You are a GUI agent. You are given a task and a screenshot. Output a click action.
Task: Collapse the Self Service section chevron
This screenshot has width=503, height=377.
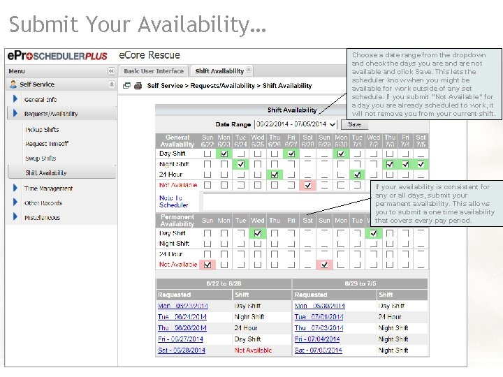point(111,84)
